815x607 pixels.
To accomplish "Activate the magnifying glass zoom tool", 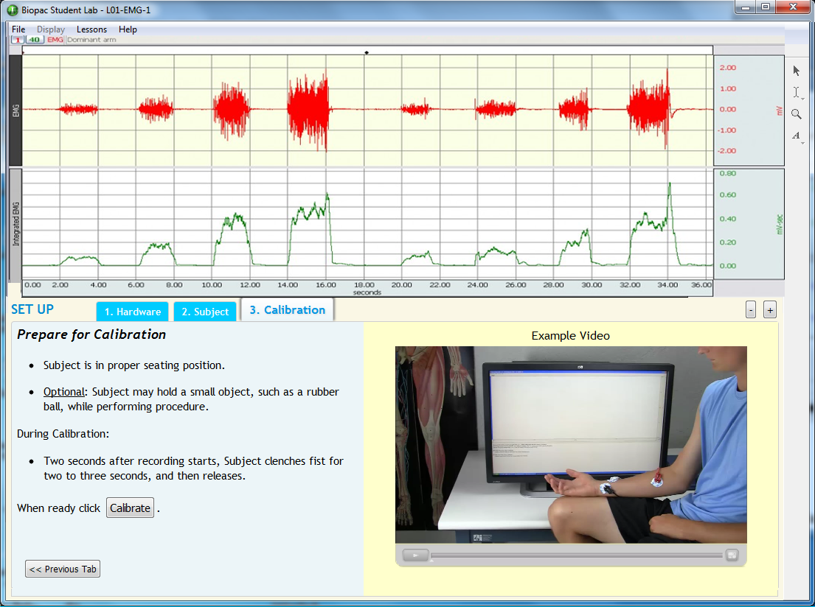I will coord(797,114).
